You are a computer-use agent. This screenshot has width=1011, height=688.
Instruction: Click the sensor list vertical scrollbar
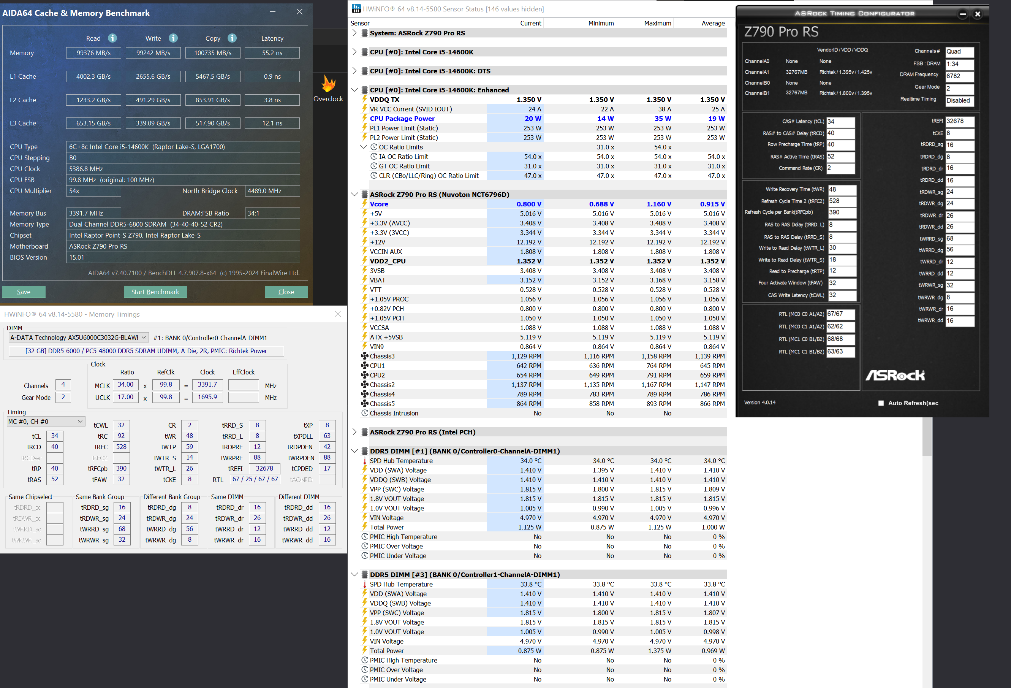927,438
